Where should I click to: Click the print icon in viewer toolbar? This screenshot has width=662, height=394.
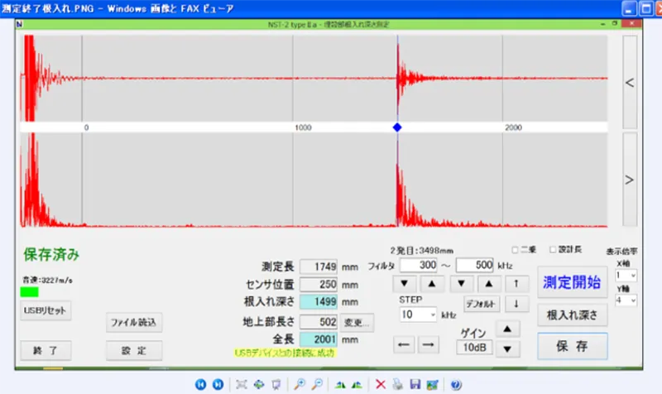(397, 384)
